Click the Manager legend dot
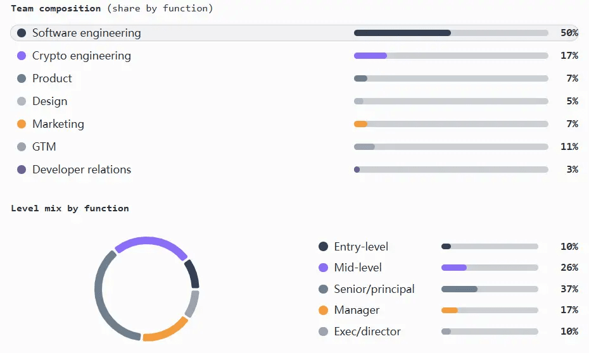 click(x=323, y=310)
